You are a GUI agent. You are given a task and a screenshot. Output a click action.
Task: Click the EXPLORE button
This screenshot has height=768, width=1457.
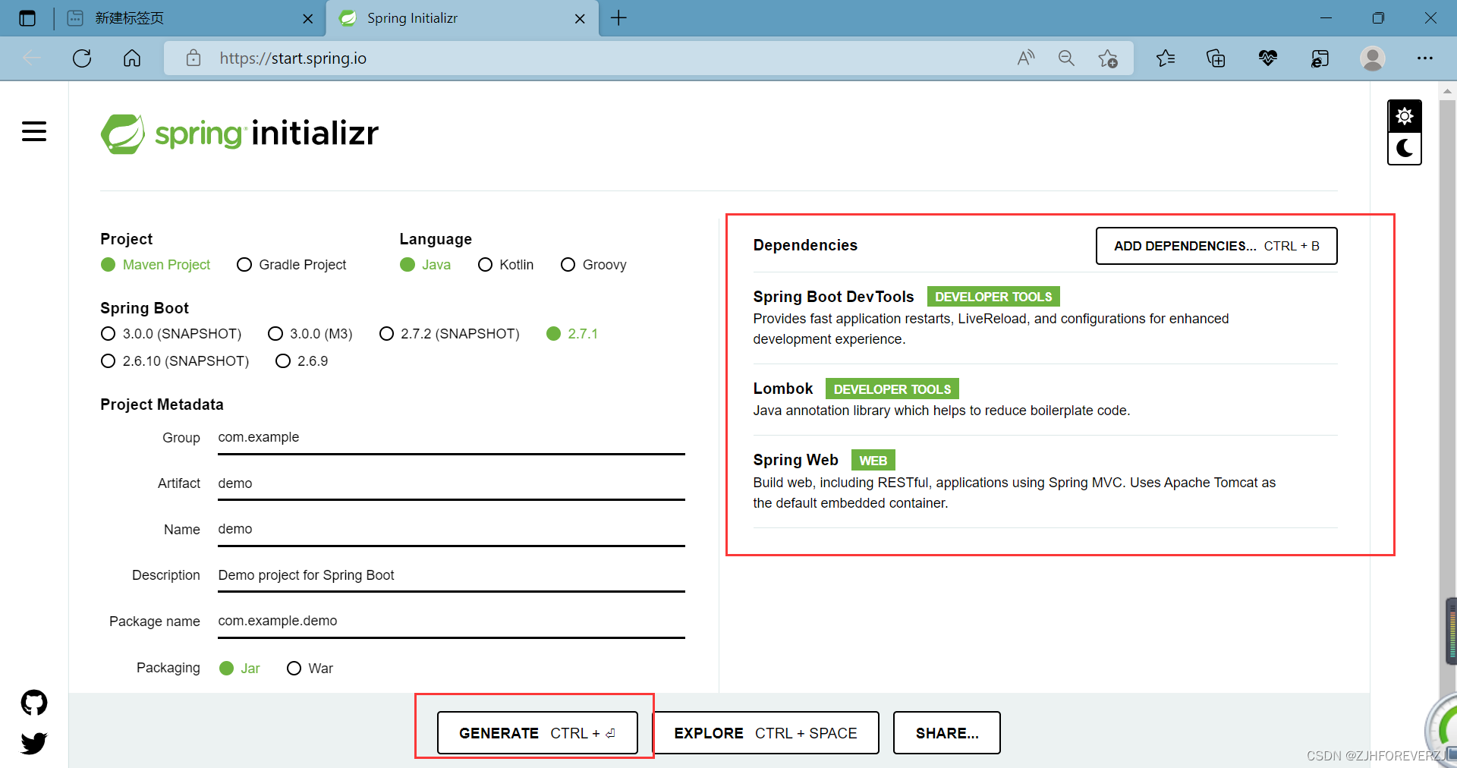coord(766,733)
